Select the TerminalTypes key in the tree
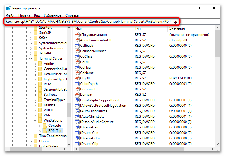The width and height of the screenshot is (225, 156). [x=54, y=100]
